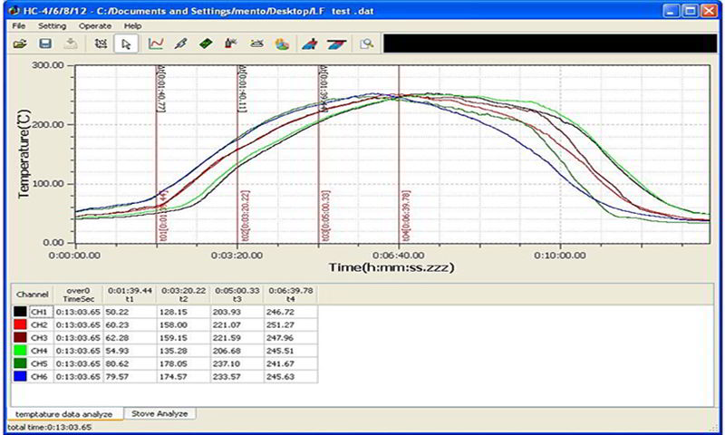This screenshot has width=725, height=435.
Task: Select the CH3 channel label cell
Action: [x=40, y=337]
